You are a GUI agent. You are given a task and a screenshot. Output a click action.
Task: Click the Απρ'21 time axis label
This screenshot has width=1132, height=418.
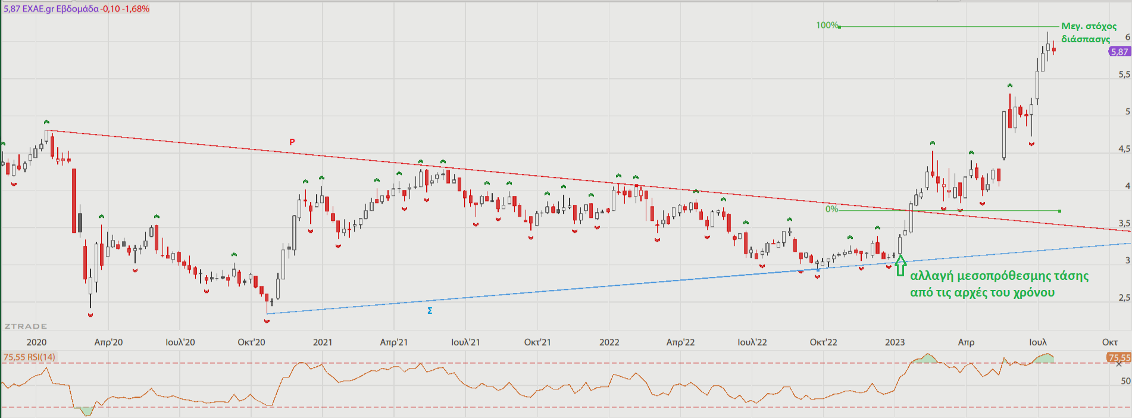pyautogui.click(x=394, y=342)
